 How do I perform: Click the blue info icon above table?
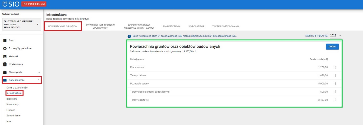tap(129, 36)
